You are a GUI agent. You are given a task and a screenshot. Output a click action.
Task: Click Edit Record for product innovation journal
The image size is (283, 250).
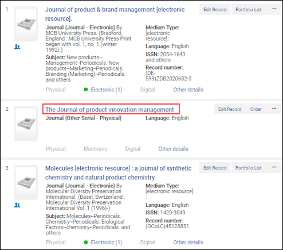click(230, 109)
